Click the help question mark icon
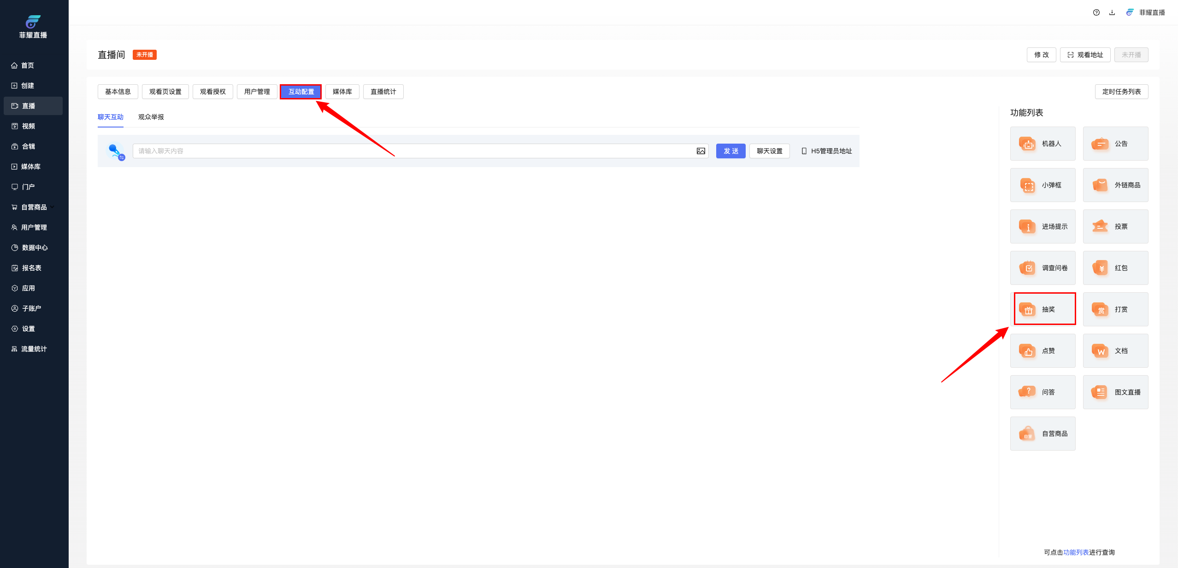Viewport: 1178px width, 568px height. coord(1096,12)
